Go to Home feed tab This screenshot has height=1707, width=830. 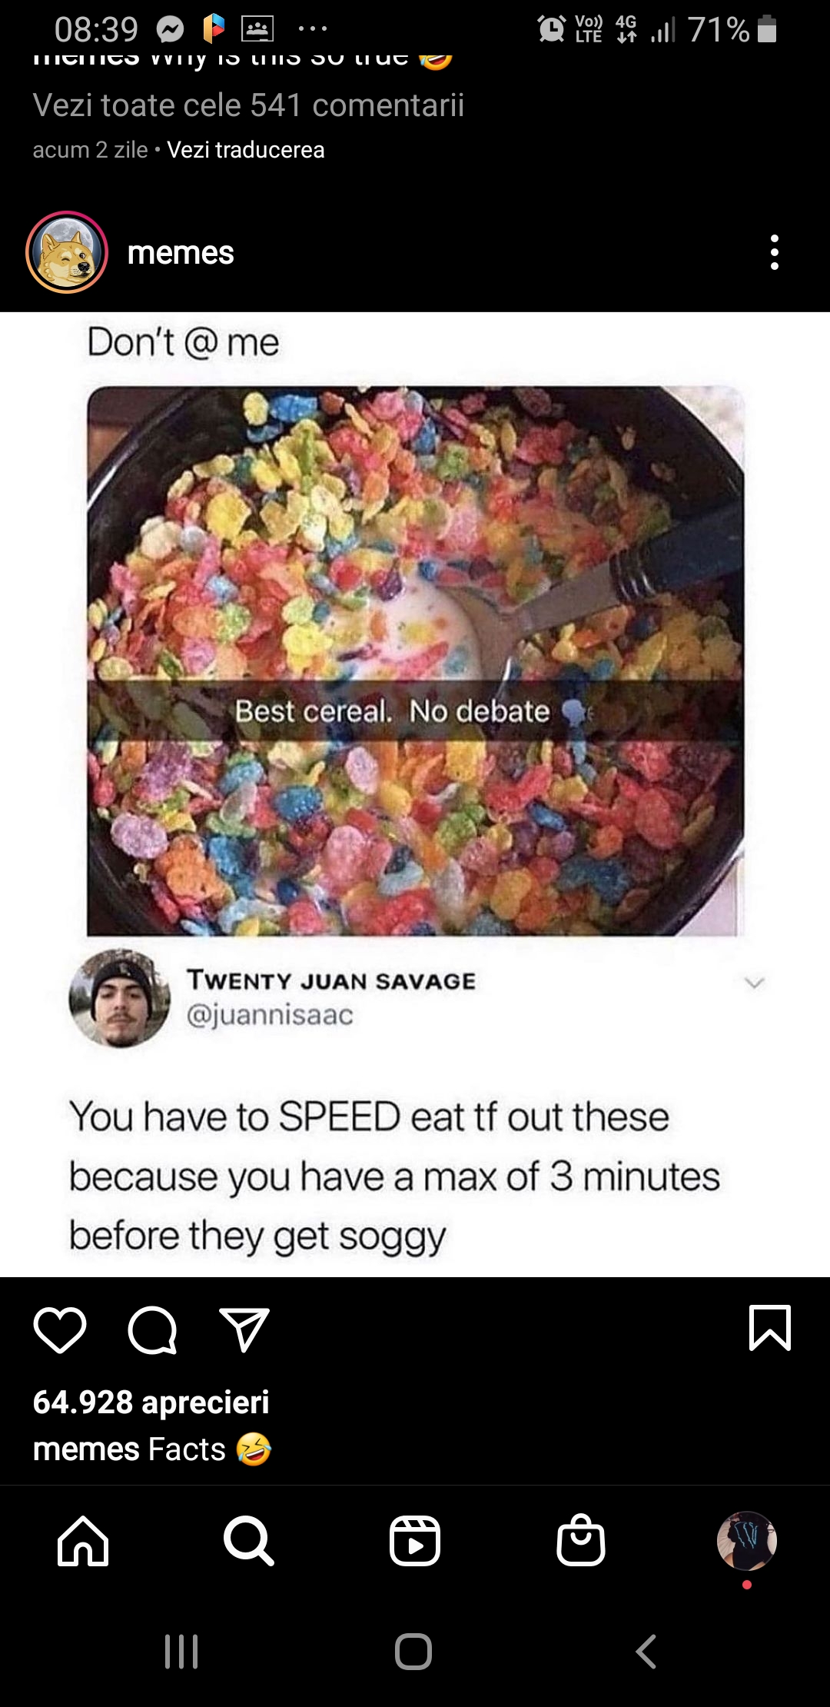click(83, 1541)
